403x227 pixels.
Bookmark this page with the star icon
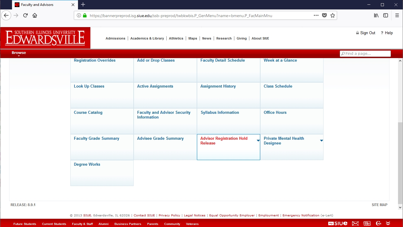tap(333, 16)
